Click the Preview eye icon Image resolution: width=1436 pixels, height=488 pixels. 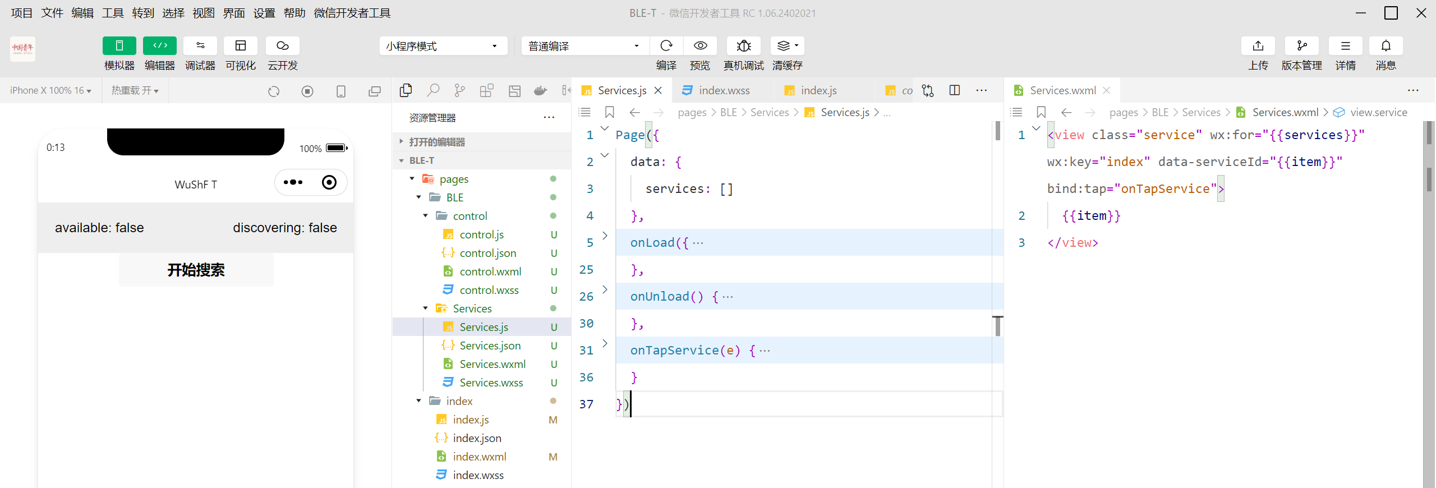click(x=700, y=45)
